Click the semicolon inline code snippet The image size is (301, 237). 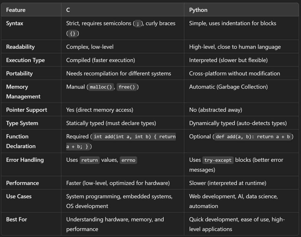(138, 24)
